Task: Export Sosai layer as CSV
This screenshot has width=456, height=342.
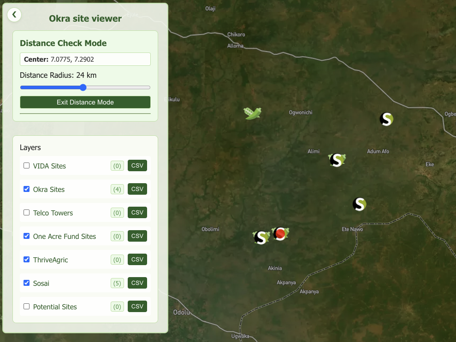Action: 137,283
